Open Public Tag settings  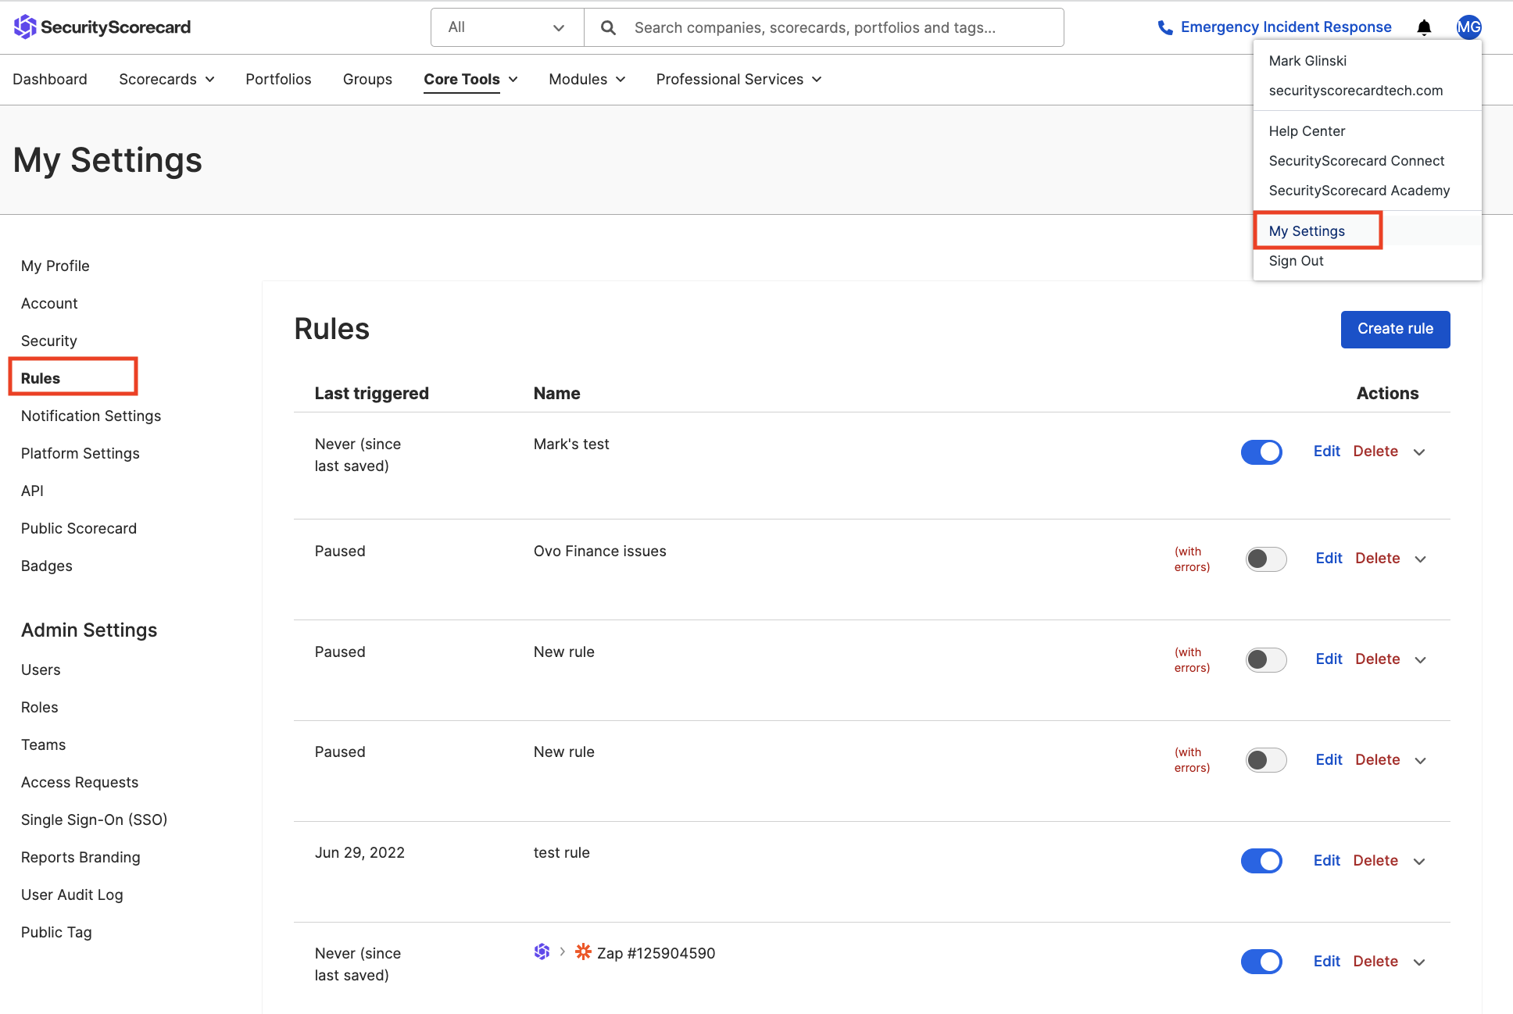coord(56,932)
